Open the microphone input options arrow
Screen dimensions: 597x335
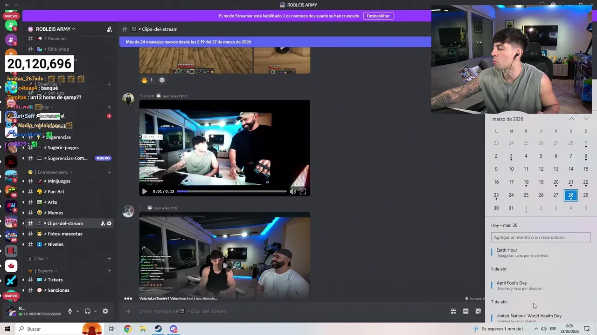click(77, 311)
